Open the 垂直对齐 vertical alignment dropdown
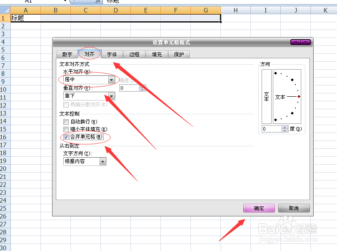This screenshot has width=337, height=251. [111, 95]
